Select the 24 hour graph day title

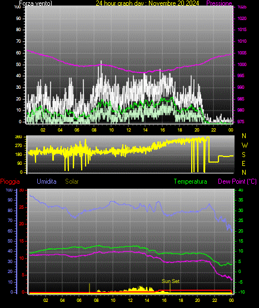[x=147, y=3]
